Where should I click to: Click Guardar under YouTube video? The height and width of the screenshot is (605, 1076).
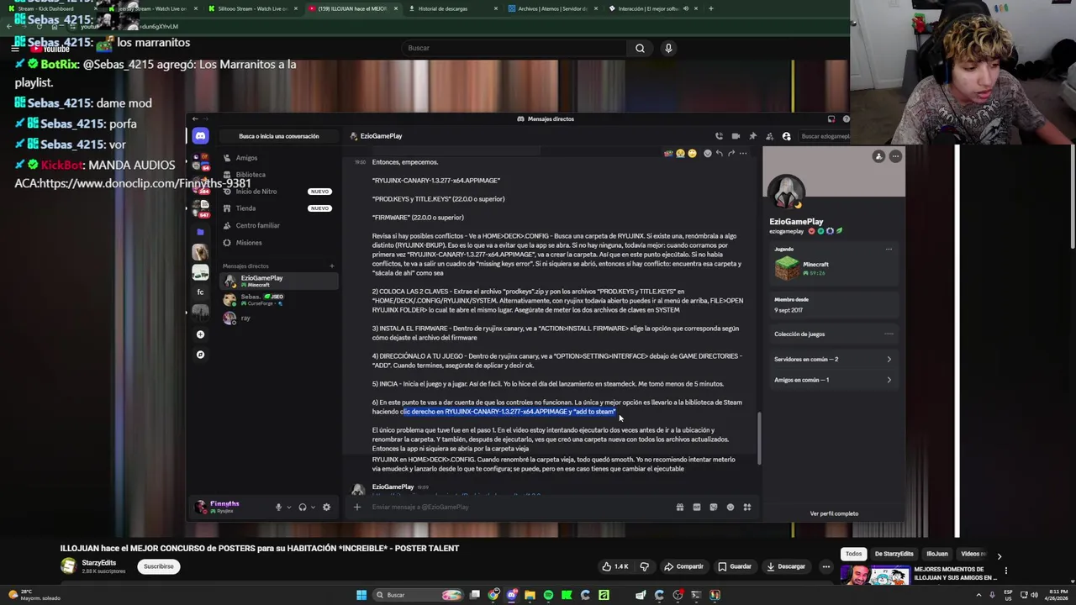coord(734,566)
